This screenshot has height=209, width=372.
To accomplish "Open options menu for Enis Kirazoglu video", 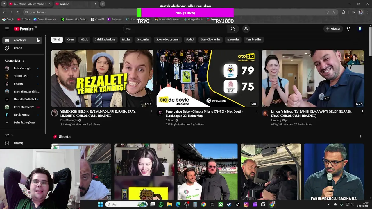I will pos(152,112).
